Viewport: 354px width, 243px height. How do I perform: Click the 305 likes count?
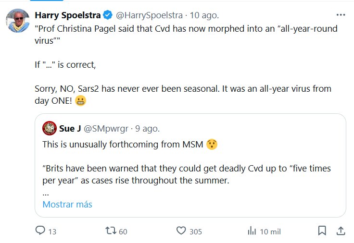(195, 231)
